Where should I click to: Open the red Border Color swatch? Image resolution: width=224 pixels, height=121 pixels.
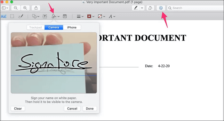91,16
